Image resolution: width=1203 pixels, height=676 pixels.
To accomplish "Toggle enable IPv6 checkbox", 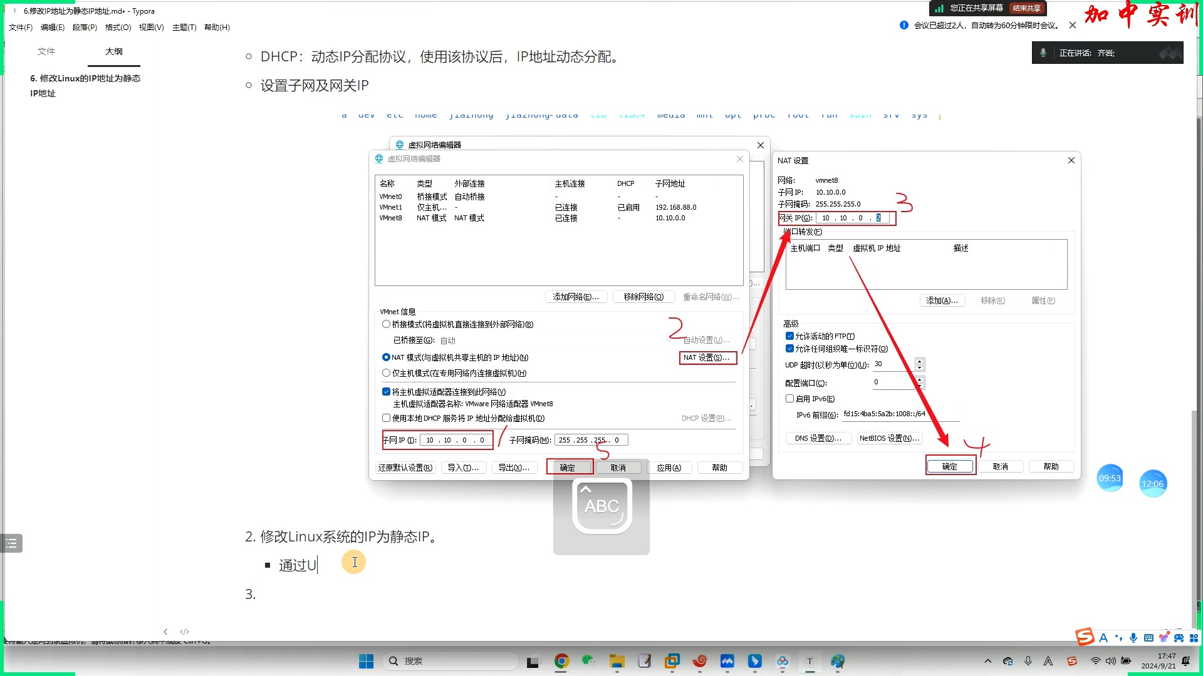I will pyautogui.click(x=789, y=399).
